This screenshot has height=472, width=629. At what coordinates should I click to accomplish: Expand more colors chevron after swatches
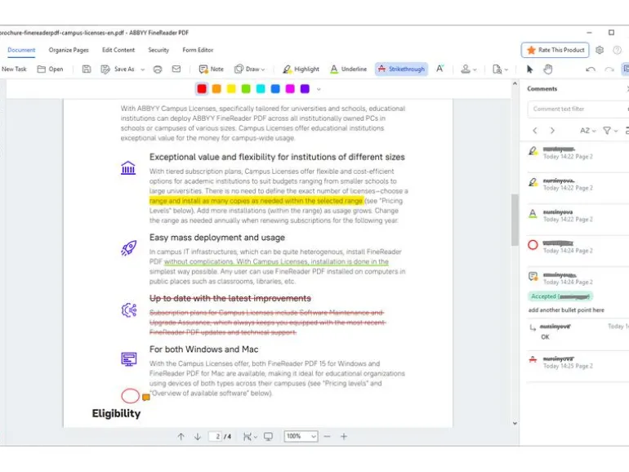tap(319, 89)
